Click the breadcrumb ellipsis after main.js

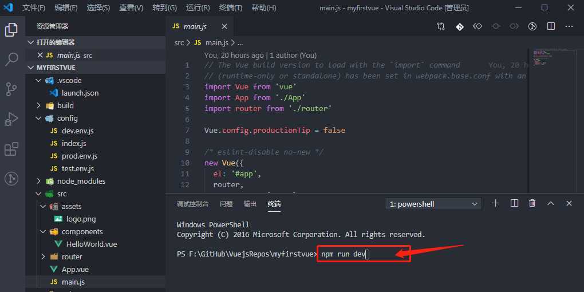coord(240,43)
